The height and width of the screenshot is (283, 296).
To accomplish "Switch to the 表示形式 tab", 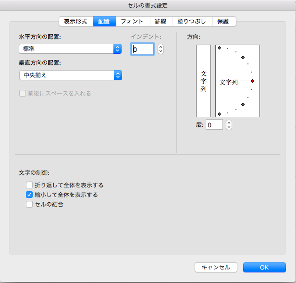I will coord(75,22).
